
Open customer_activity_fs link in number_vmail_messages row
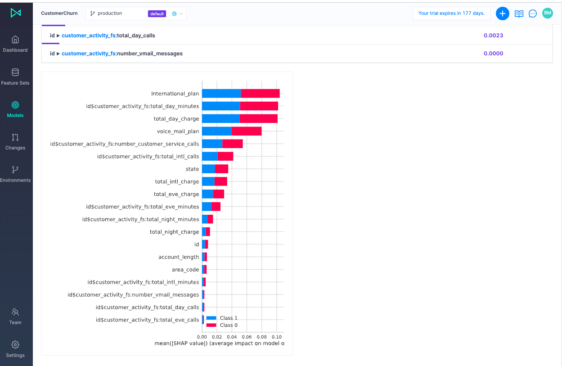click(88, 53)
